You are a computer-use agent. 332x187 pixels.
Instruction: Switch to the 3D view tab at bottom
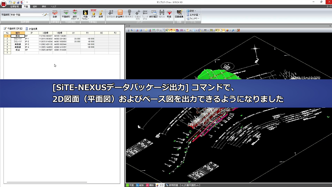pyautogui.click(x=161, y=185)
